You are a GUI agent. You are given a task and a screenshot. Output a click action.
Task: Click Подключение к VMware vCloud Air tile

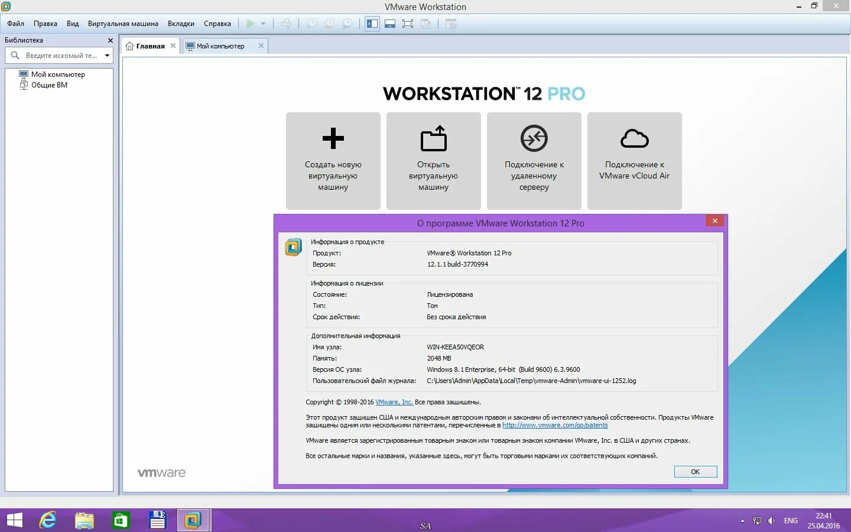635,161
